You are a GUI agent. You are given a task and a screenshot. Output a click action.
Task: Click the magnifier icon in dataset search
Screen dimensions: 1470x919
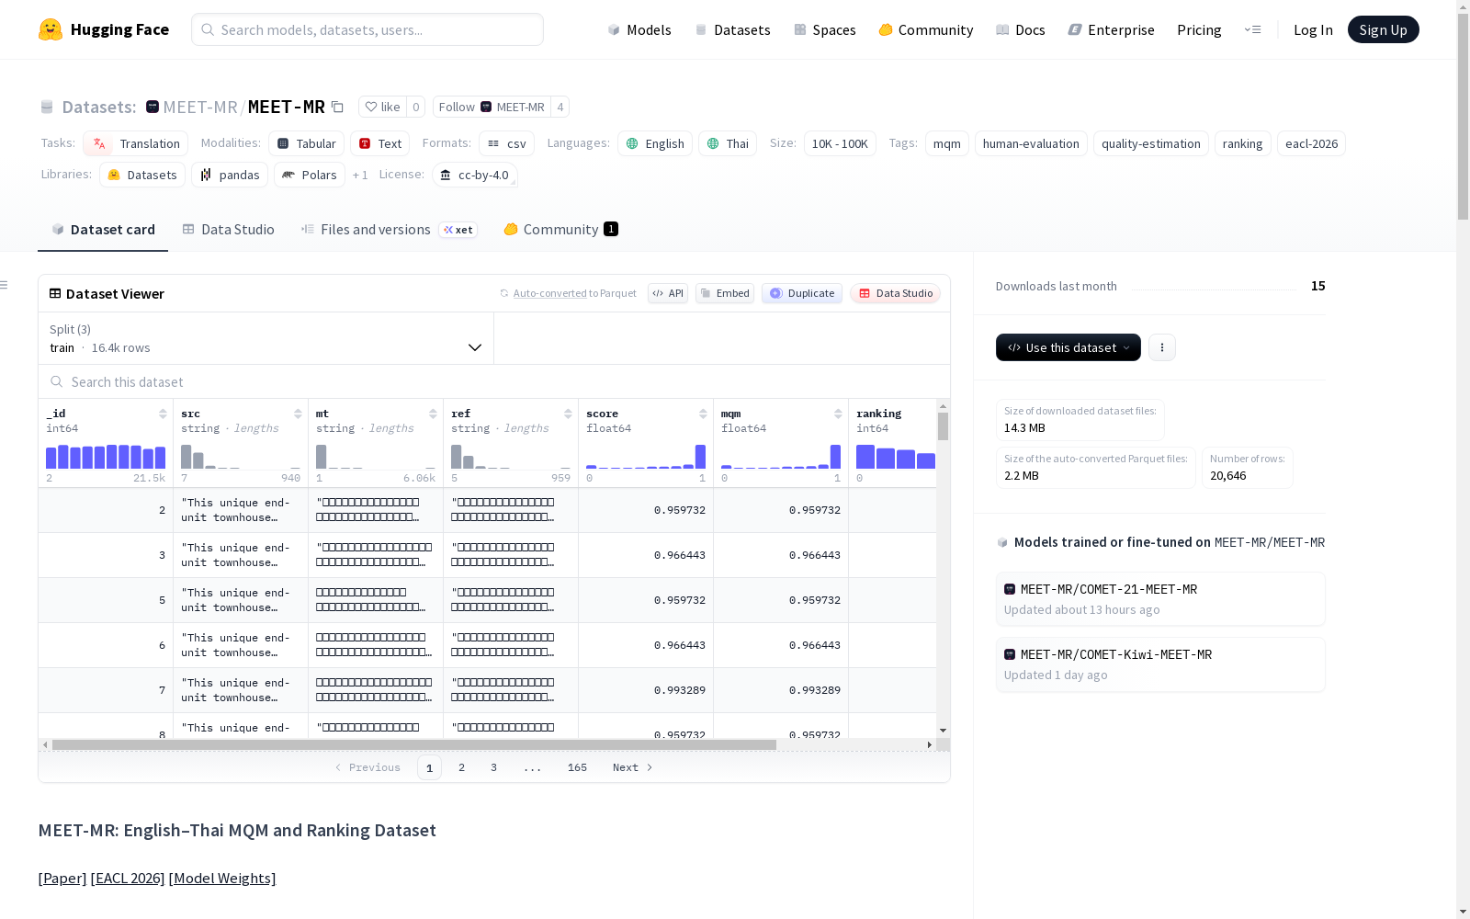57,382
